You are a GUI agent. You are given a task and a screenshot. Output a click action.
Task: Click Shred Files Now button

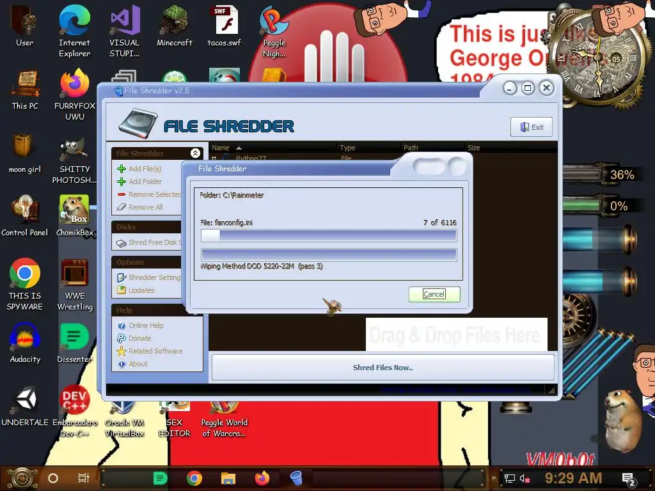coord(383,368)
